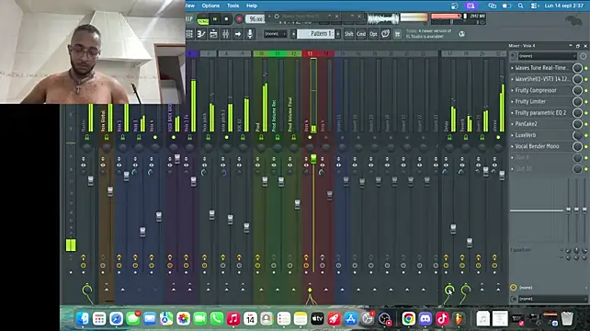Open mixer preset (none) dropdown

547,56
